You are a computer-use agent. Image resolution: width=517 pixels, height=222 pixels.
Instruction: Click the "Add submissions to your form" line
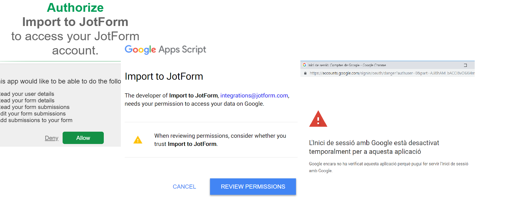coord(36,120)
